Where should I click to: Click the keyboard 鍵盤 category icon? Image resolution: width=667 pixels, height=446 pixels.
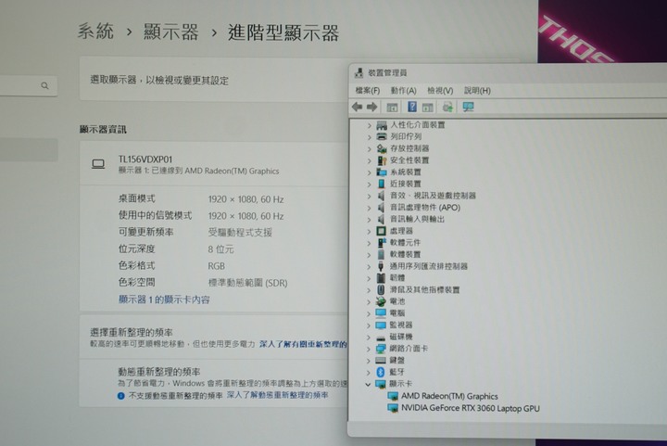[381, 360]
